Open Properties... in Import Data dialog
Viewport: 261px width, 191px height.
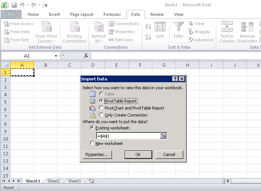click(96, 154)
